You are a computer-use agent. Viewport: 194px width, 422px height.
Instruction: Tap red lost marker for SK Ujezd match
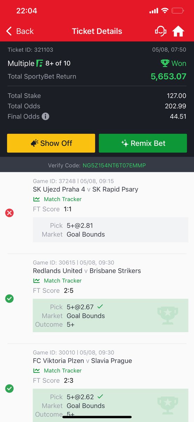coord(9,213)
